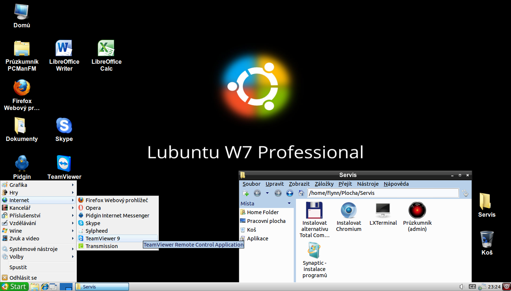Open the Nápověda menu
Screen dimensions: 511x291
396,184
